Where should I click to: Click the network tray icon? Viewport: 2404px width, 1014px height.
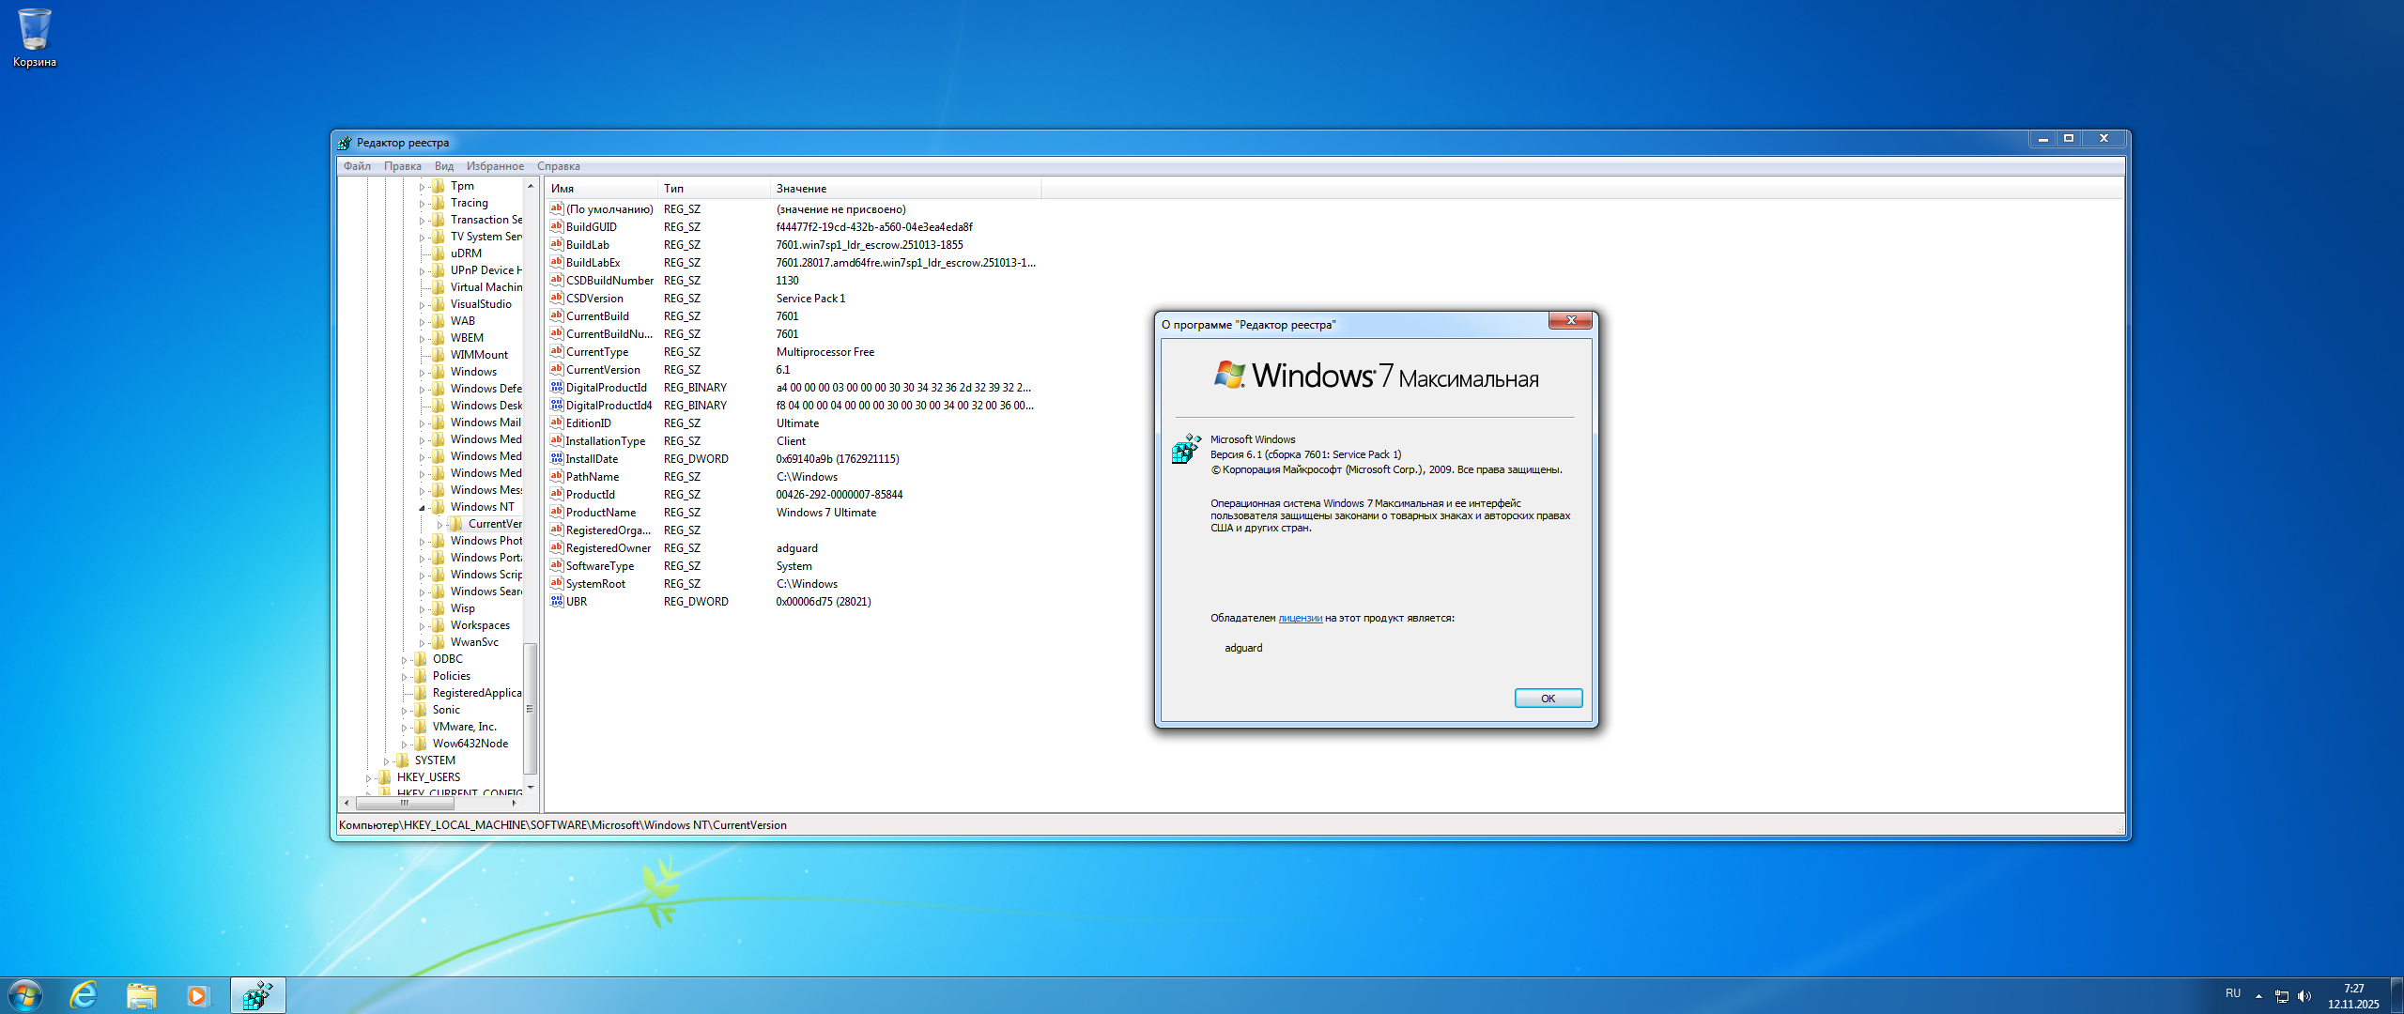[2282, 996]
